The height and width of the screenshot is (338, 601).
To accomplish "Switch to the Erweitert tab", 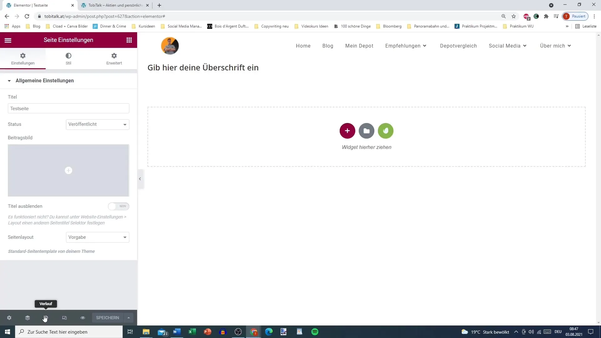I will click(x=114, y=59).
